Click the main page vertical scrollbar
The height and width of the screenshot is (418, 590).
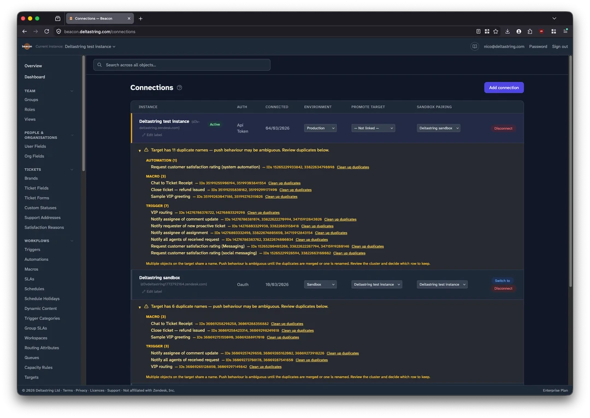pos(570,172)
